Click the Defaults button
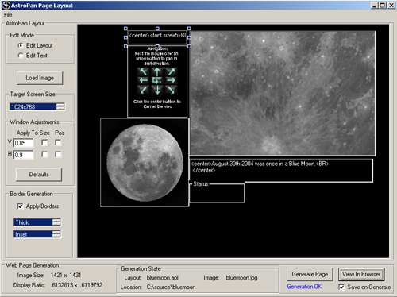Viewport: 397px width, 297px height. click(x=39, y=175)
